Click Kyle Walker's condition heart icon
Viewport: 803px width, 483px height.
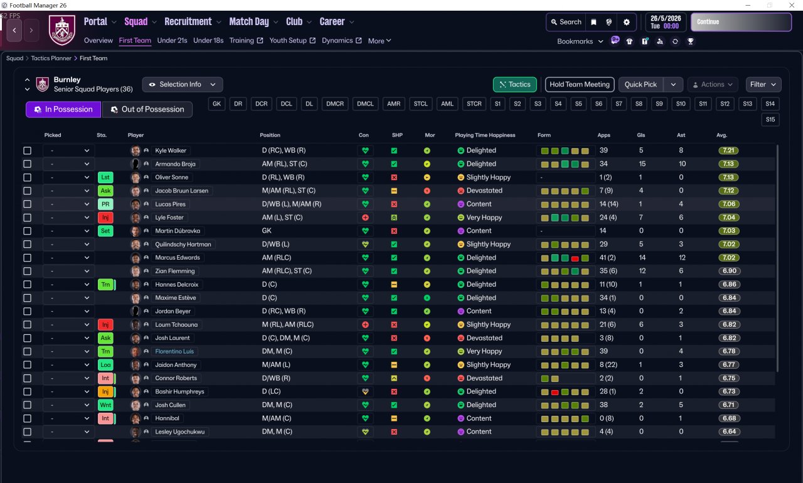click(364, 151)
